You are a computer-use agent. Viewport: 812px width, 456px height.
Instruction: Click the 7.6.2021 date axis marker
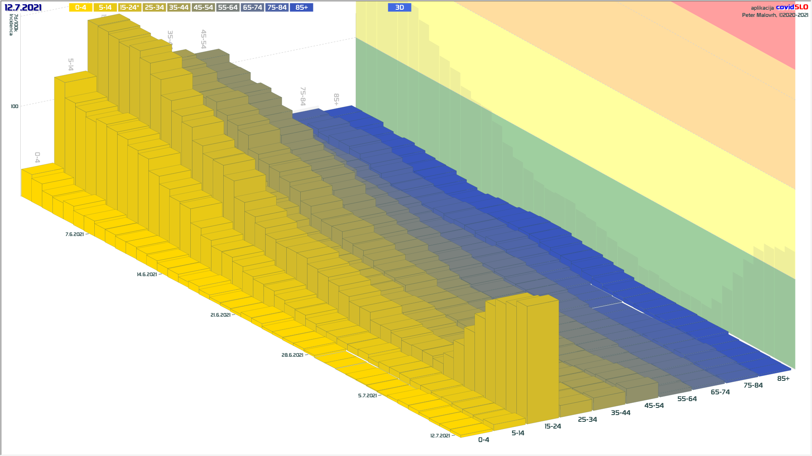click(x=74, y=234)
